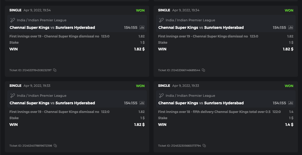Copy ticket ID ending in 073794
Viewport: 302px width, 155px height.
pyautogui.click(x=204, y=146)
